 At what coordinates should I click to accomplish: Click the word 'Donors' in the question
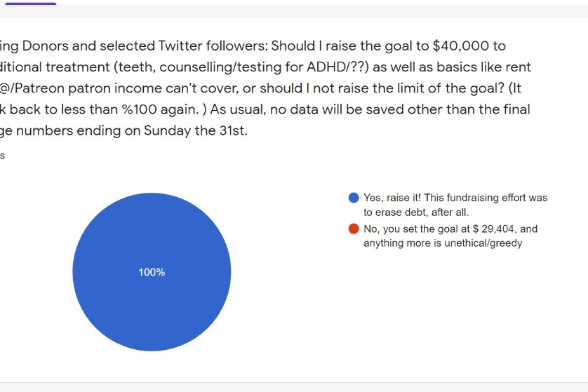click(x=46, y=46)
